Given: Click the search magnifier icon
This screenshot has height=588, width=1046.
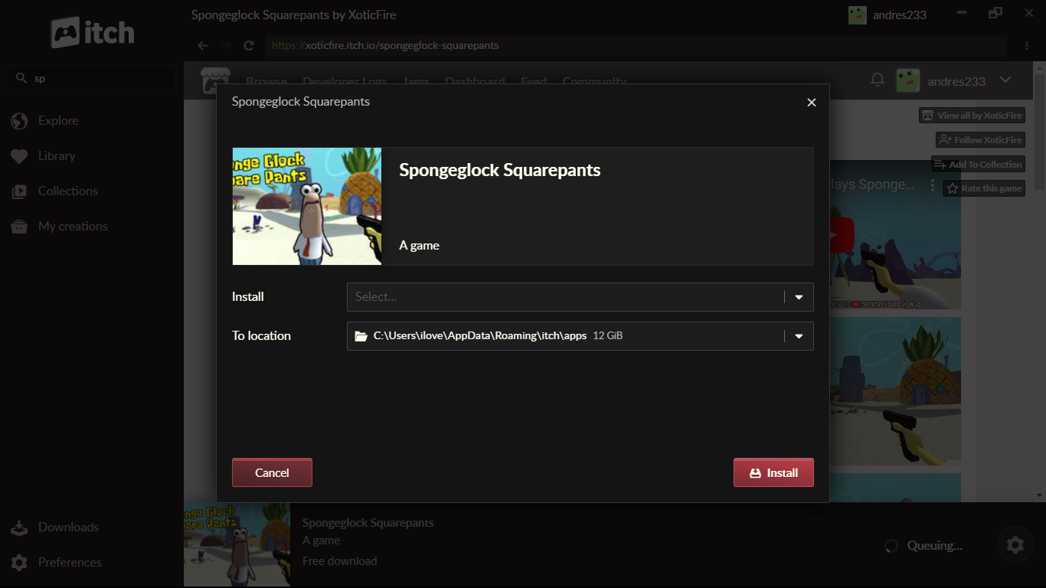Looking at the screenshot, I should (x=21, y=78).
